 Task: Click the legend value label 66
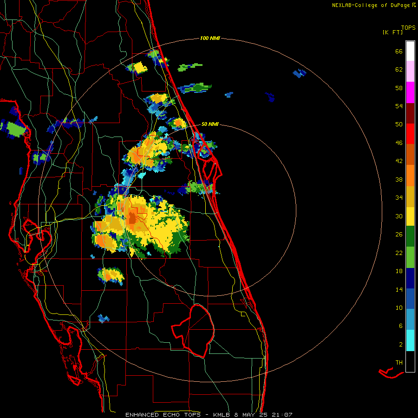pyautogui.click(x=399, y=51)
